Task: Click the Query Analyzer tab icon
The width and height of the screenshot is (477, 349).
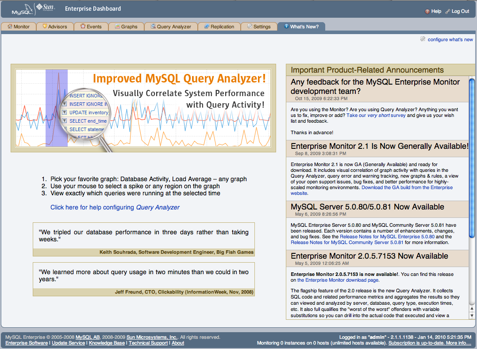Action: (153, 27)
